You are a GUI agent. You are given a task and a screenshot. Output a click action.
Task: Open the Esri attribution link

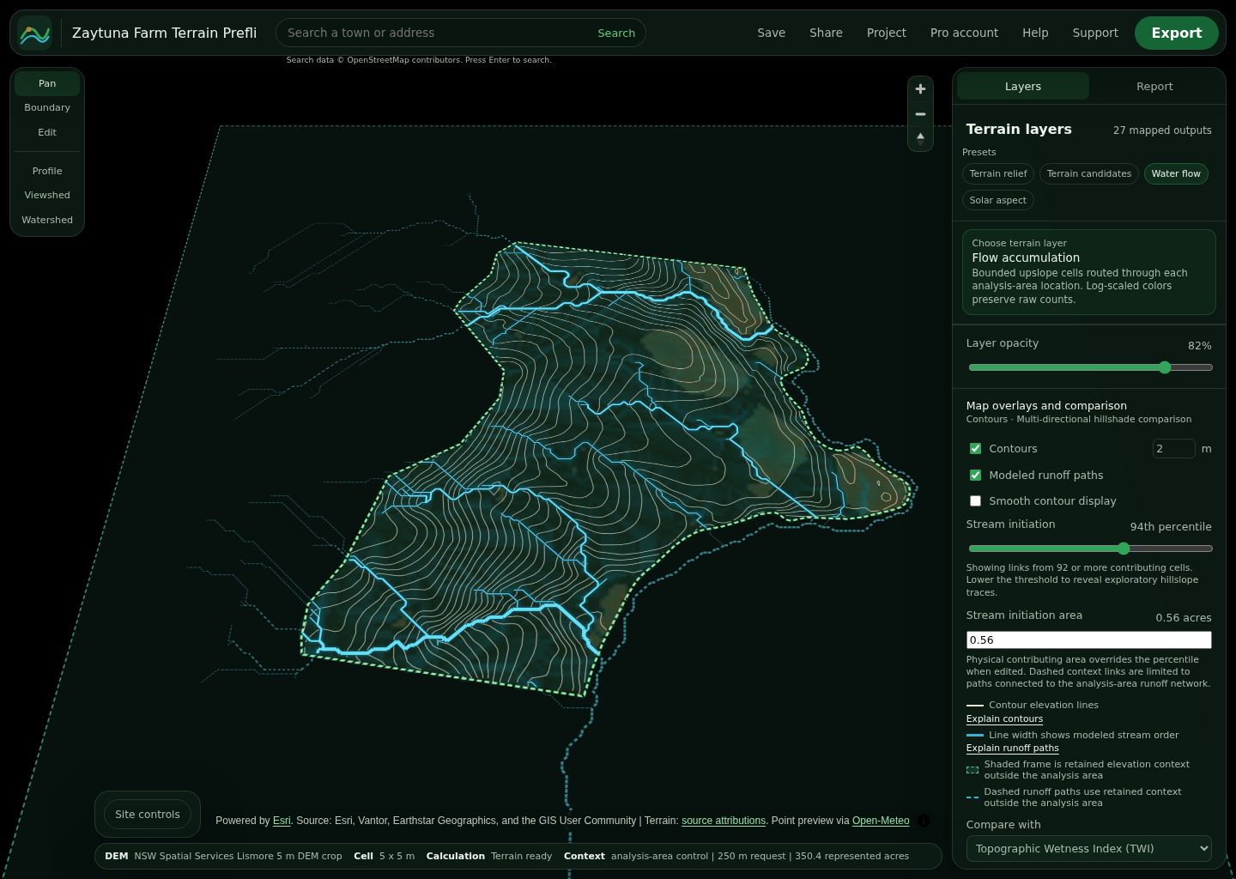point(282,821)
